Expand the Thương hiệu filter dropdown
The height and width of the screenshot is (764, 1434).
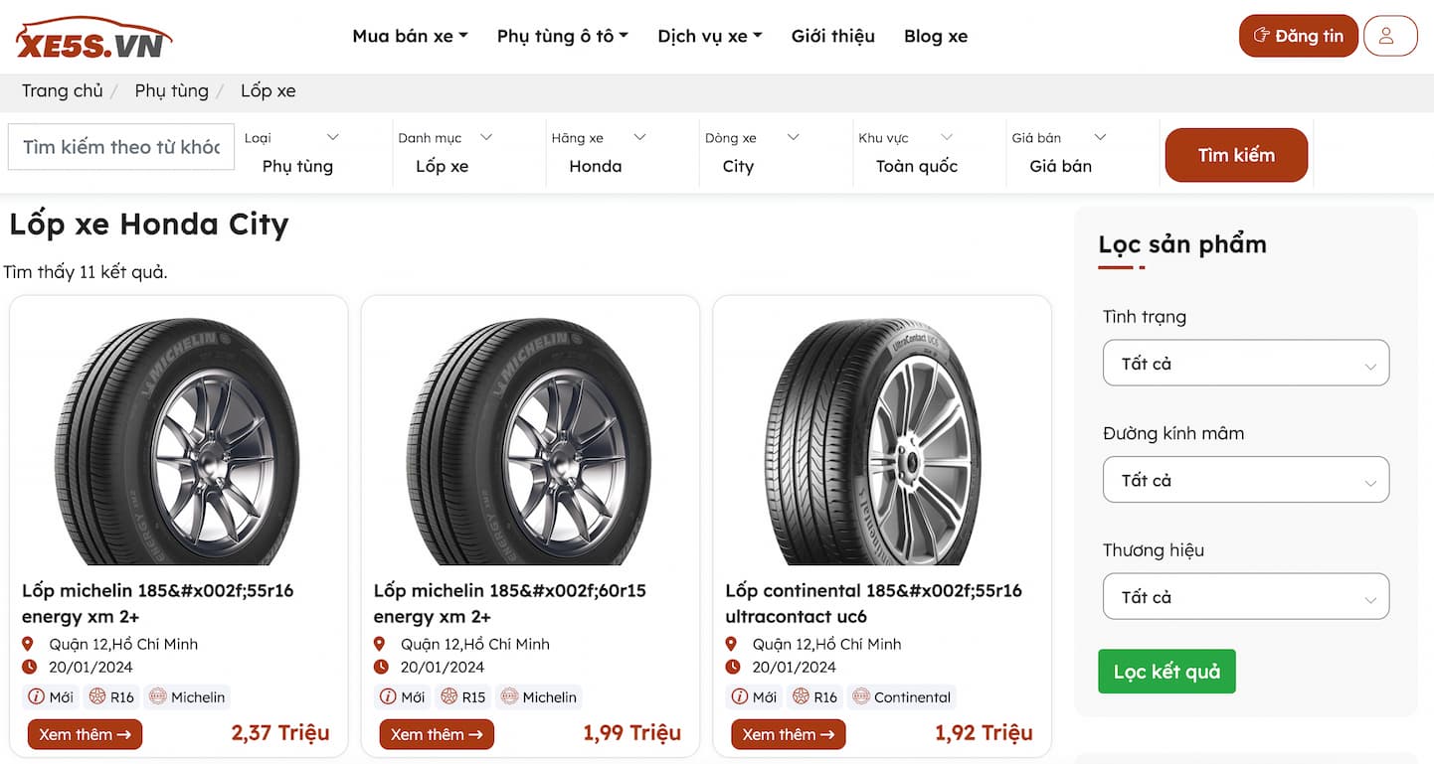(x=1245, y=597)
